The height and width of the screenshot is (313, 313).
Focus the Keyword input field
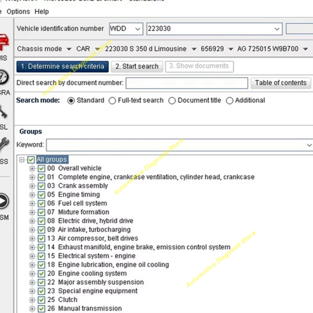click(176, 145)
